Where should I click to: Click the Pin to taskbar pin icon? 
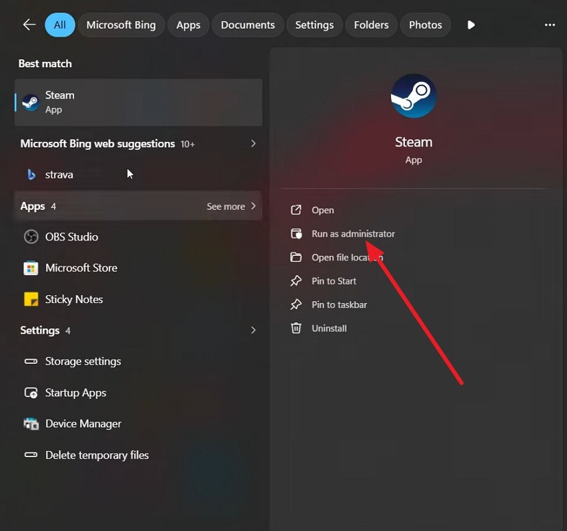coord(296,304)
